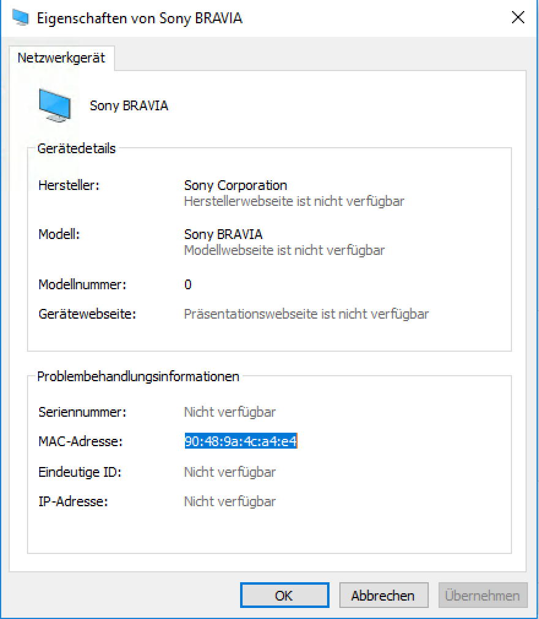539x619 pixels.
Task: Click the greyed Übernehmen button
Action: (483, 595)
